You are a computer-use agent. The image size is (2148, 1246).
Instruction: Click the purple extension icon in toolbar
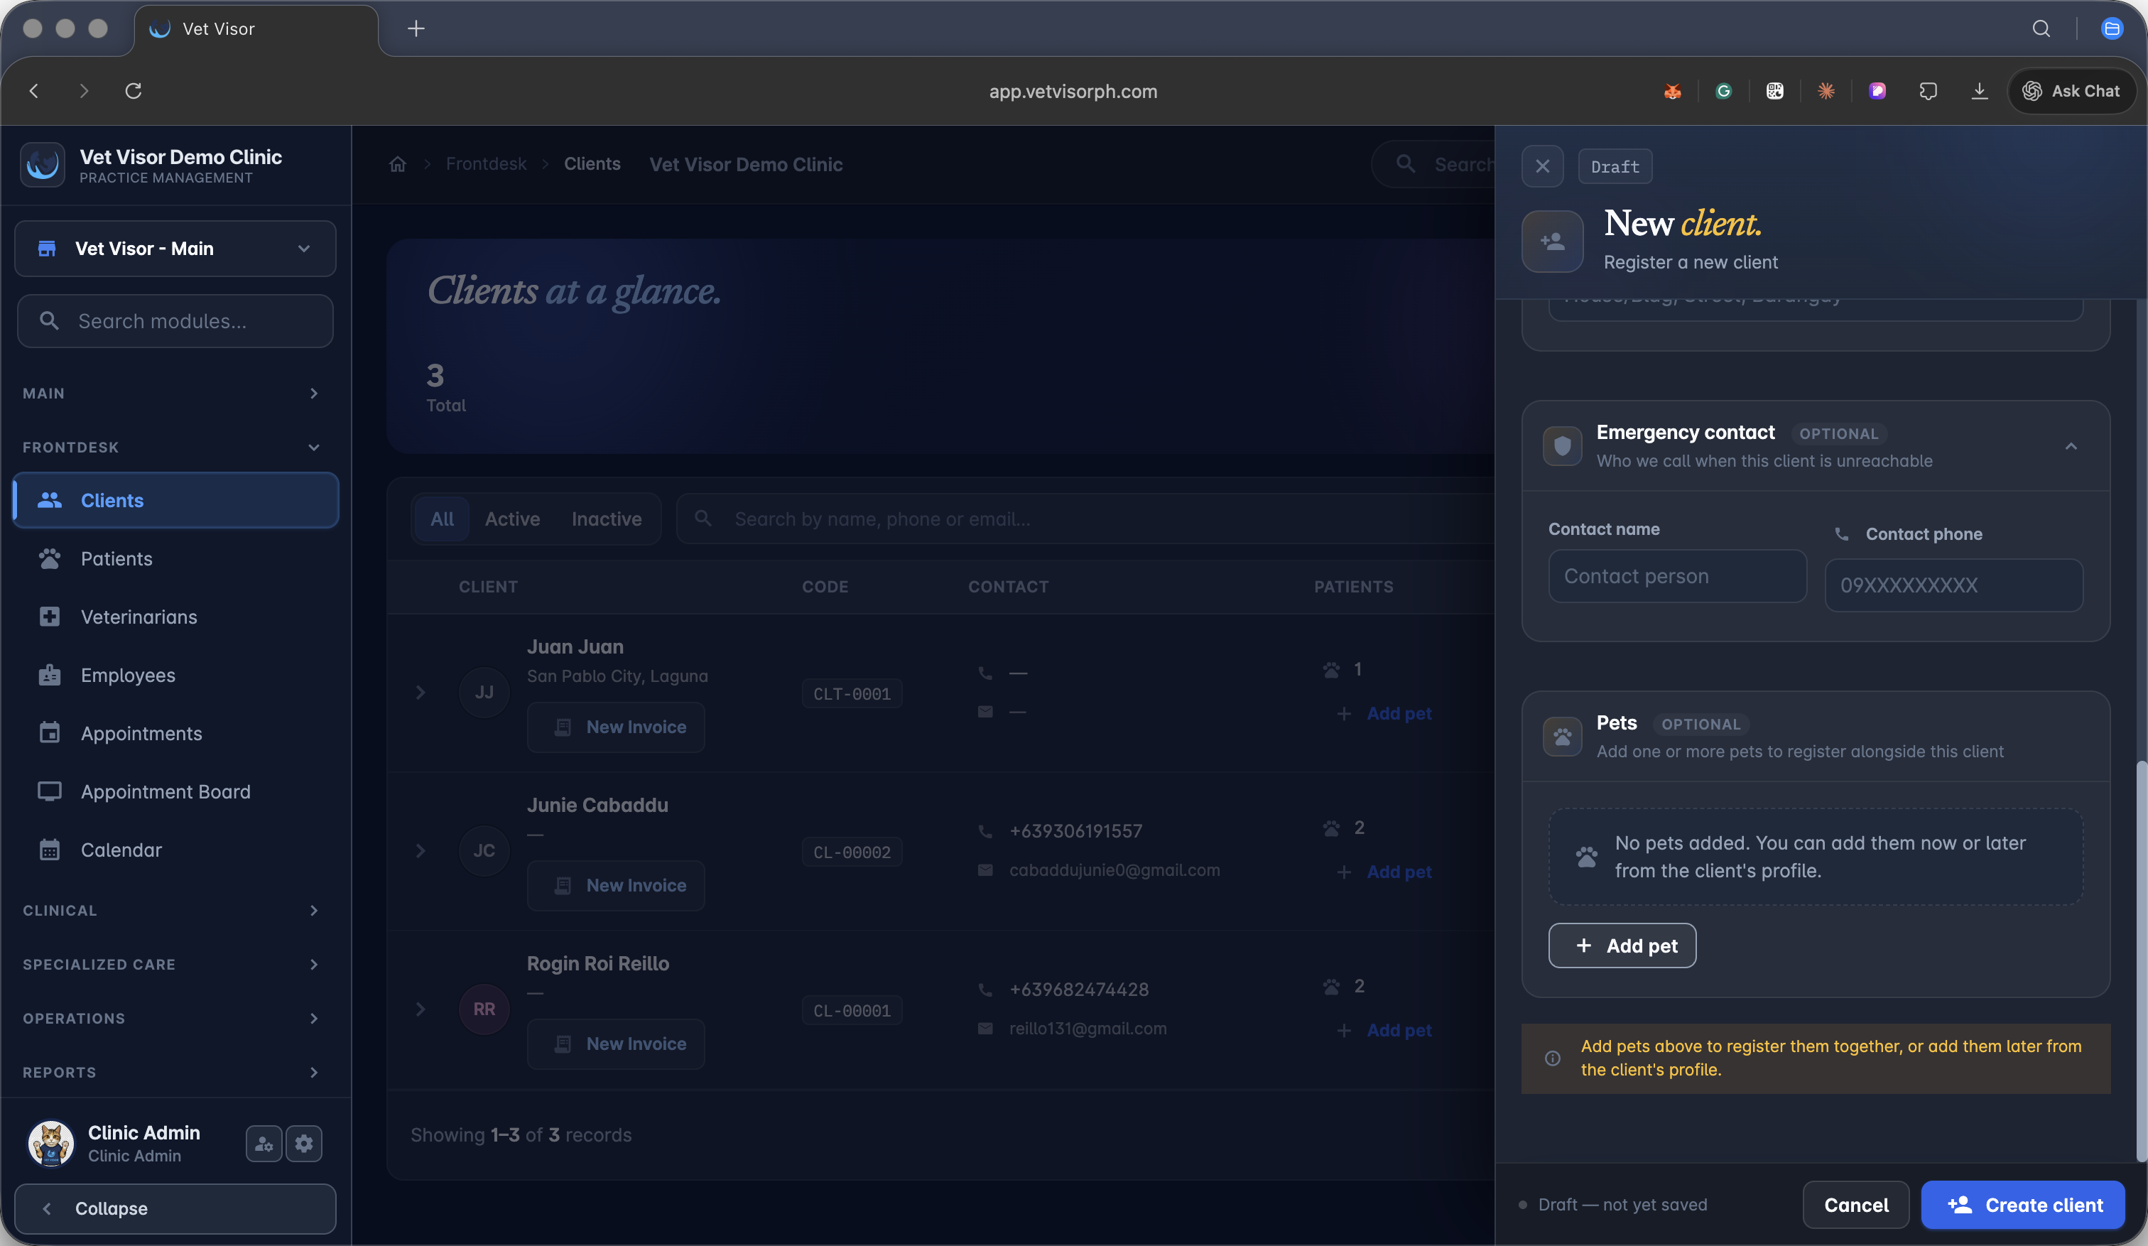pyautogui.click(x=1877, y=90)
